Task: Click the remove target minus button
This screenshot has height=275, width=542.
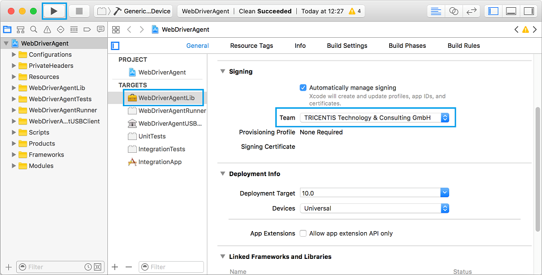Action: point(128,267)
